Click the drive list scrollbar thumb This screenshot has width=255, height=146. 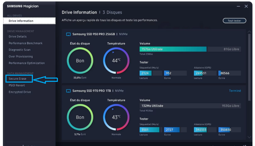[249, 67]
